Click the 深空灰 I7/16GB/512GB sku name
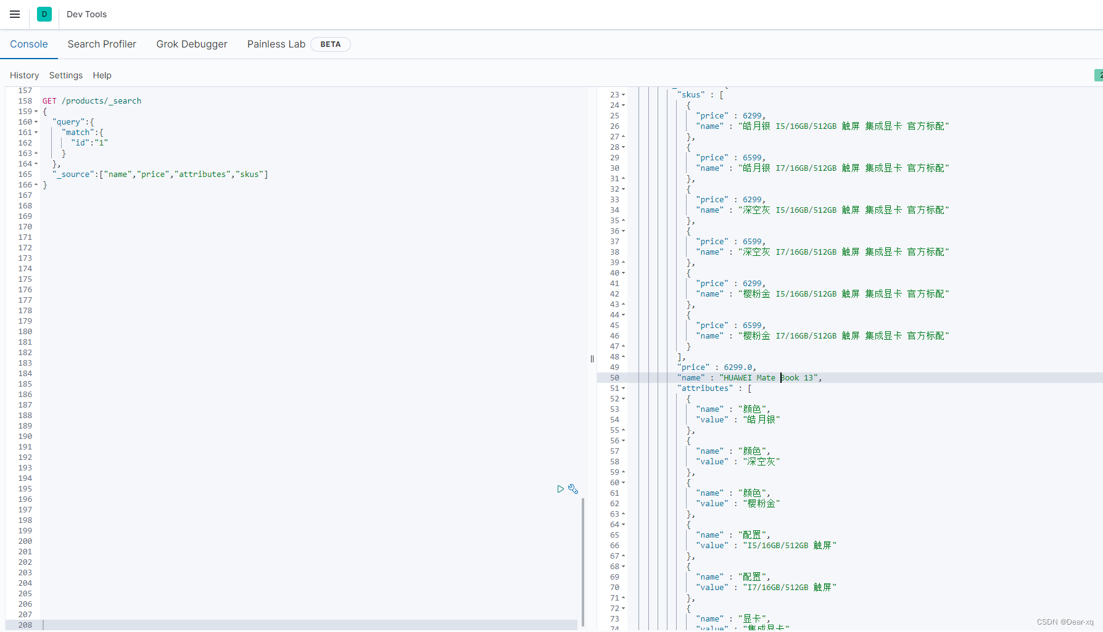 (x=843, y=252)
